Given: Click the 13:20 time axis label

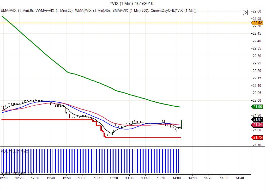Looking at the screenshot, I should coord(114,178).
